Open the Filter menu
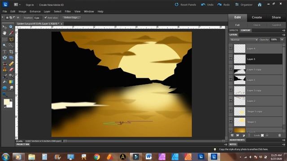287x161 pixels. [68, 12]
